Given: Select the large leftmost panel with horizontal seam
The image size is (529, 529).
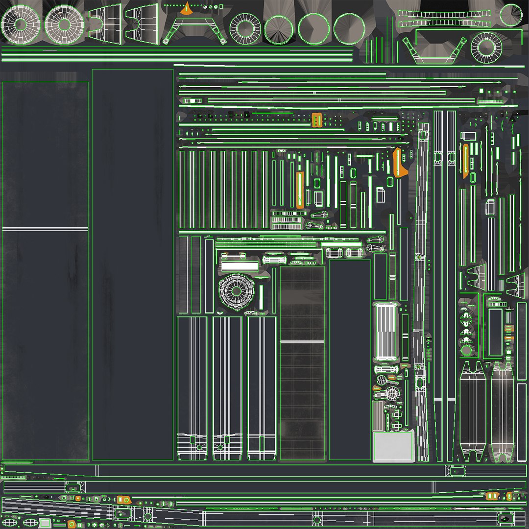Looking at the screenshot, I should pyautogui.click(x=45, y=271).
